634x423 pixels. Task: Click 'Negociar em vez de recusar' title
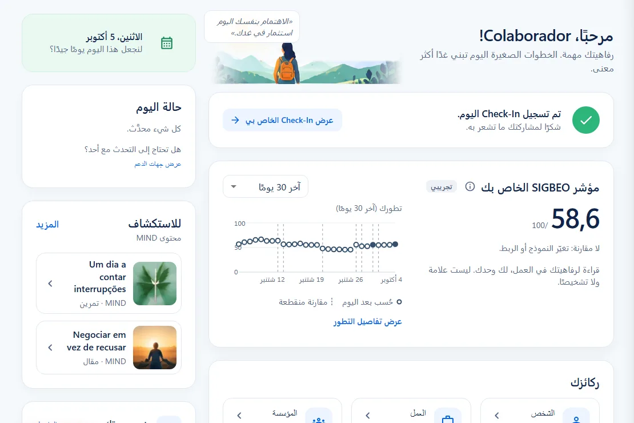pyautogui.click(x=96, y=341)
